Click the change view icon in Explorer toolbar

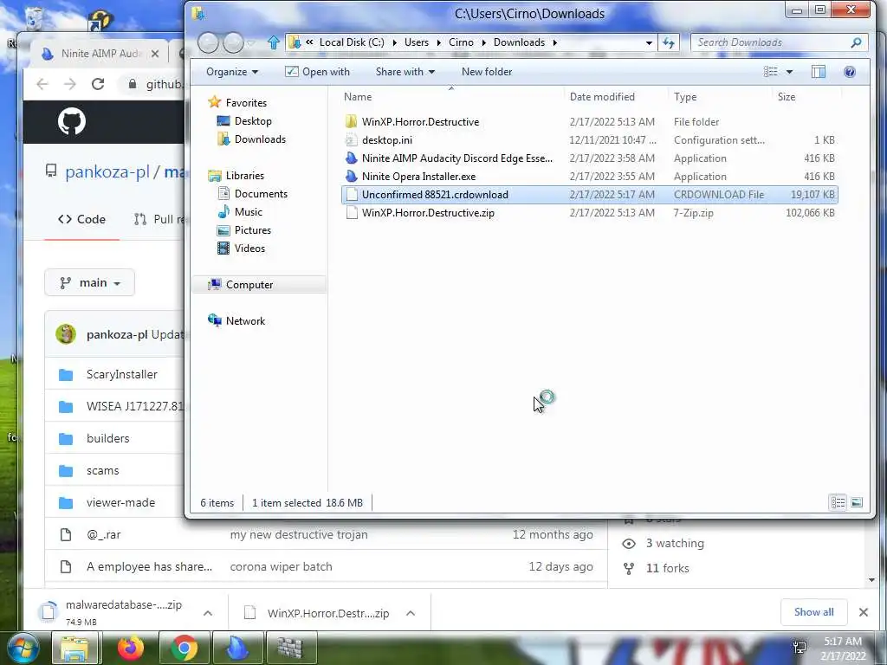click(770, 72)
